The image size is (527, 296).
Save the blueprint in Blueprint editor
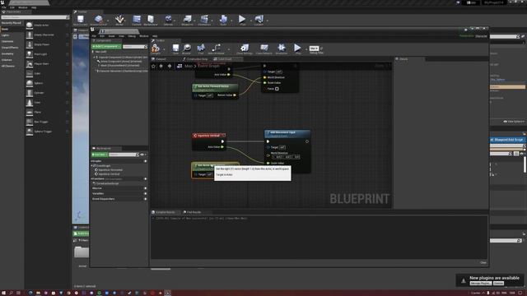click(175, 49)
